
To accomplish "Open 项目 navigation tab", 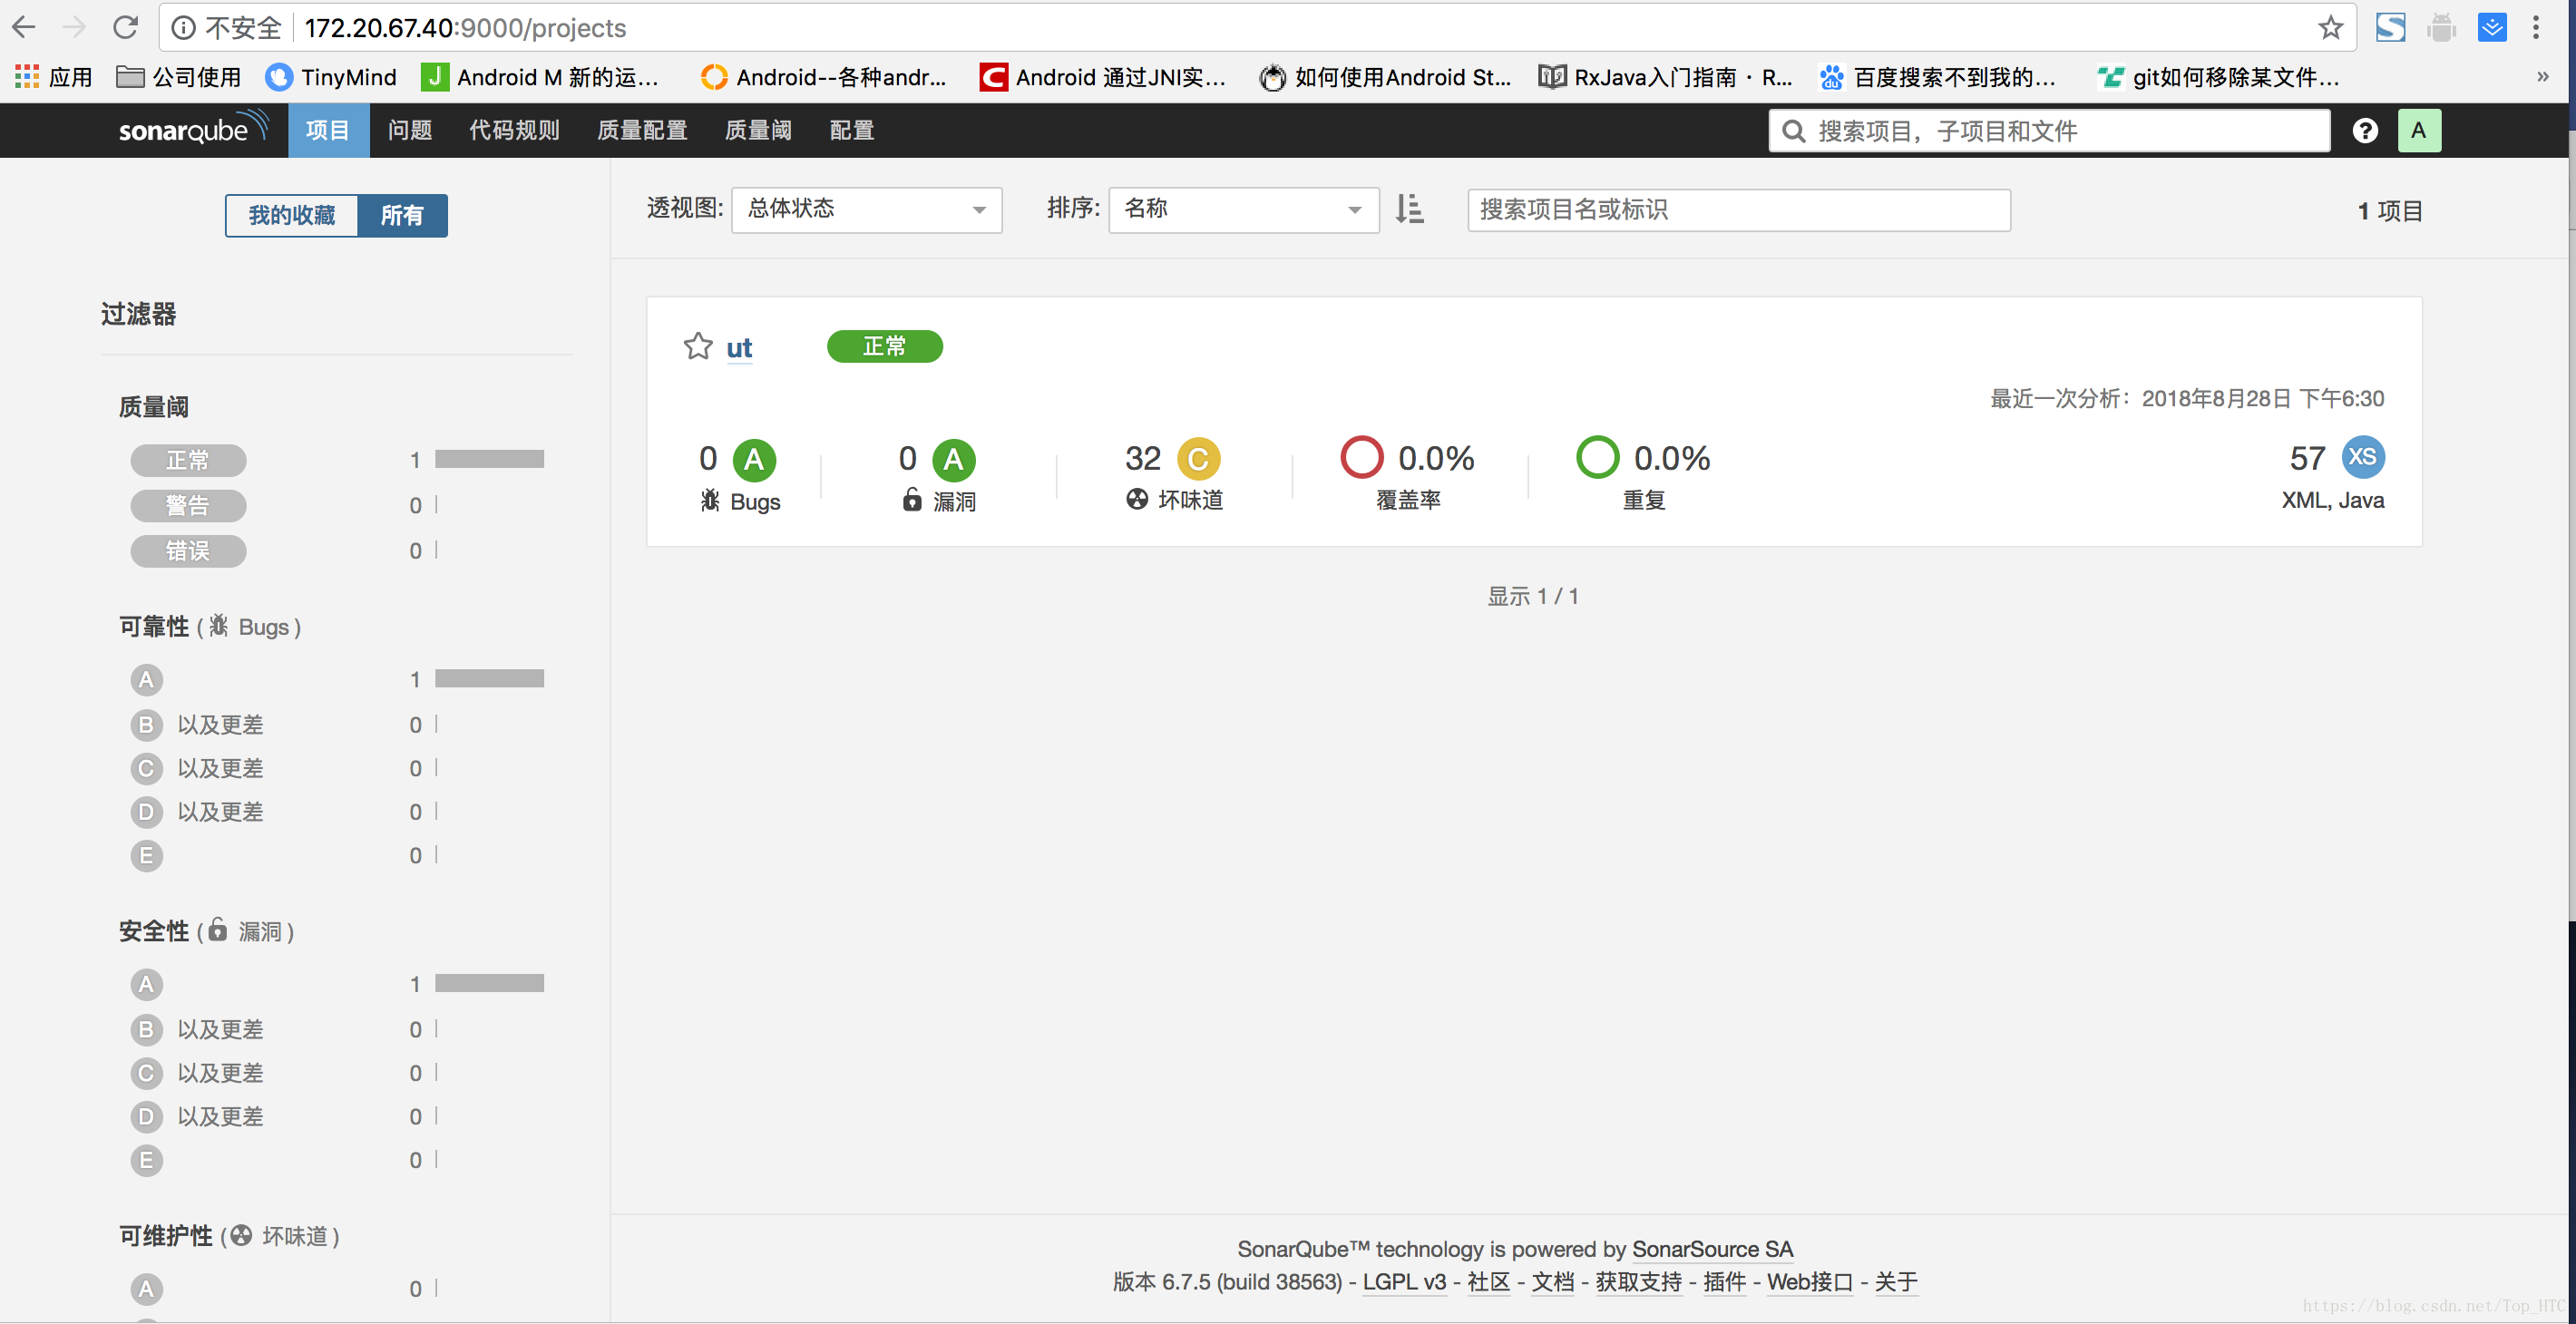I will tap(328, 130).
